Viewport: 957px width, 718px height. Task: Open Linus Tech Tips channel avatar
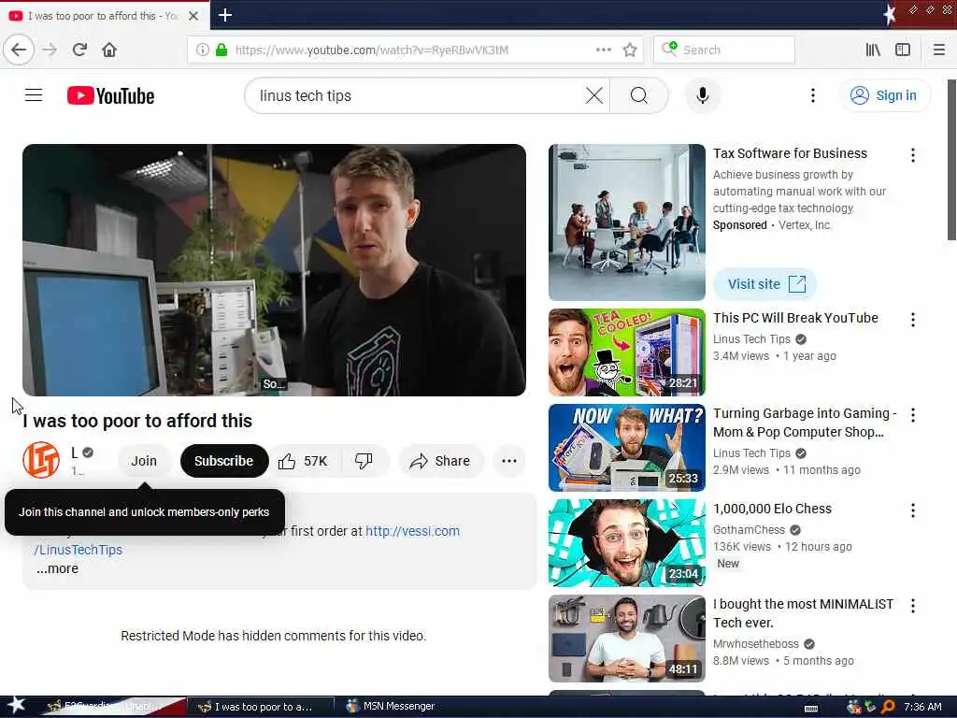click(x=41, y=460)
